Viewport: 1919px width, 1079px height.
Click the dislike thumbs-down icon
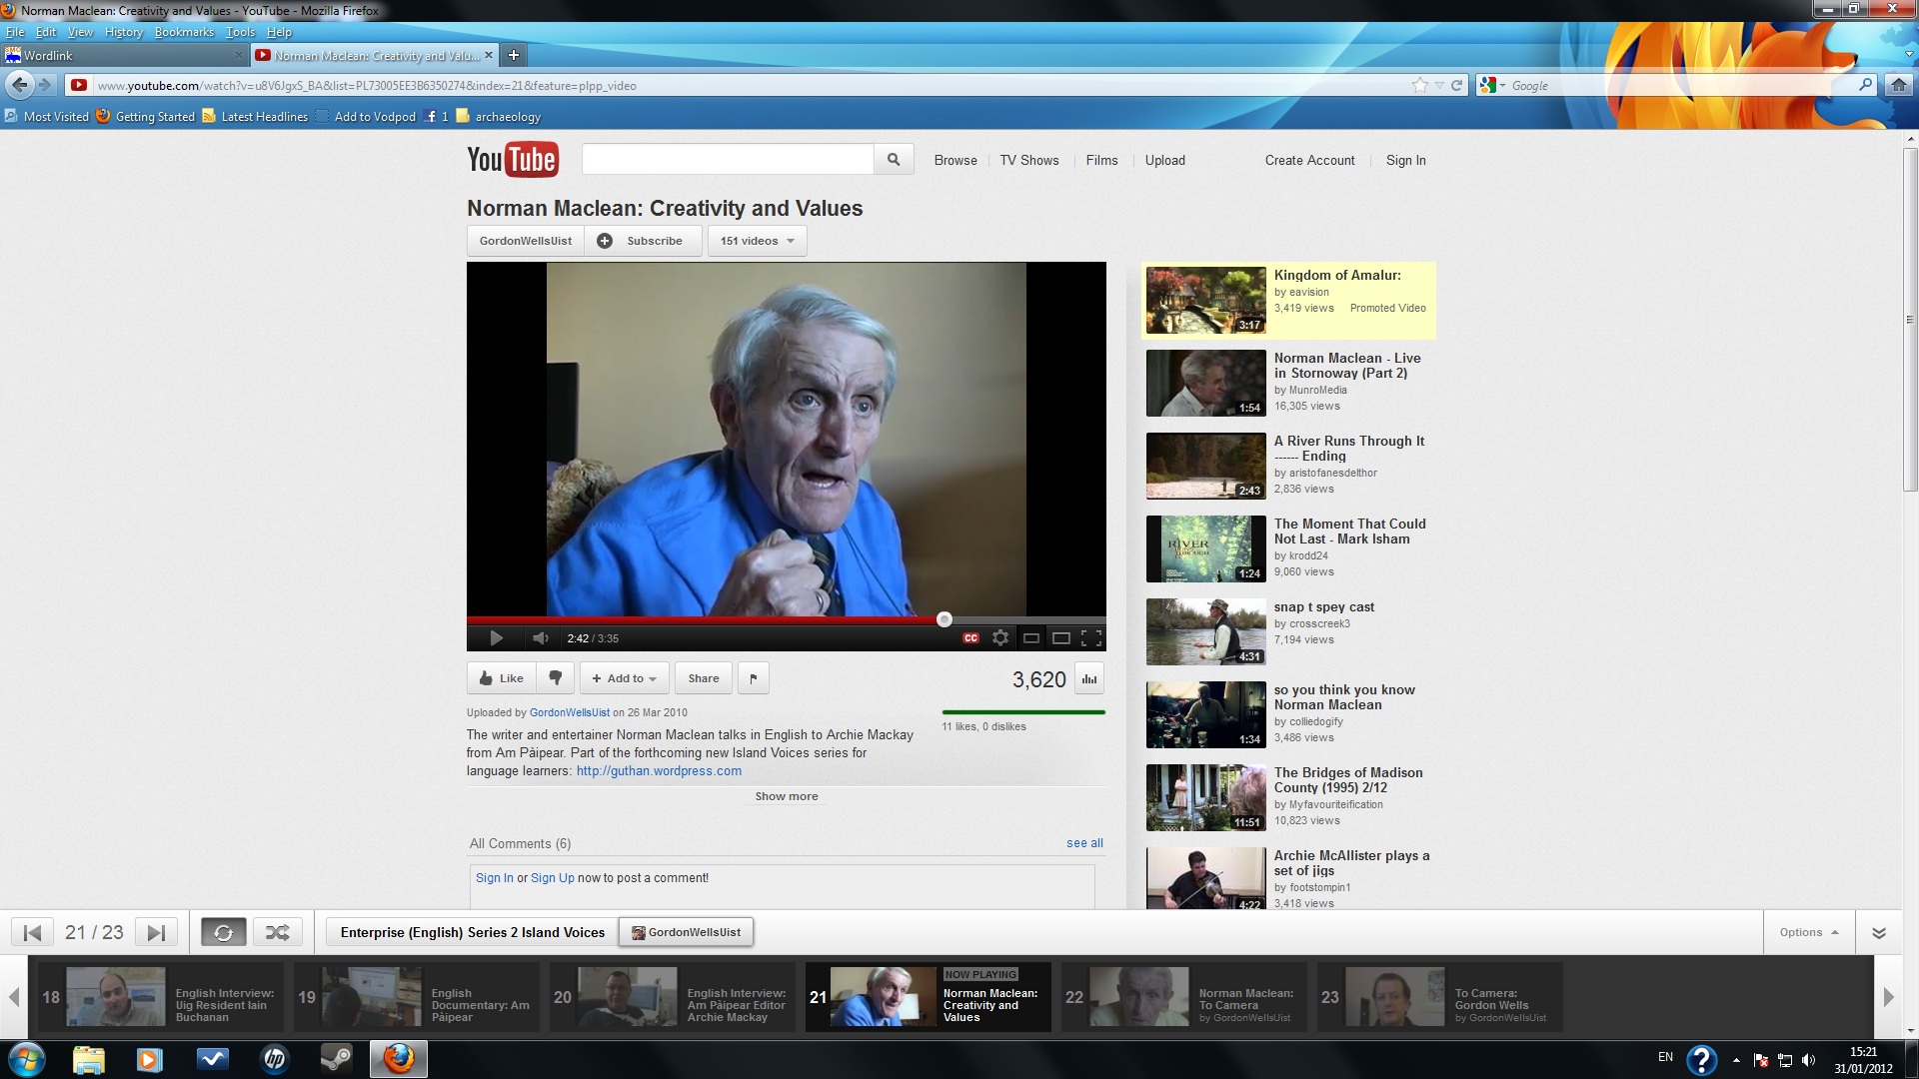point(556,678)
